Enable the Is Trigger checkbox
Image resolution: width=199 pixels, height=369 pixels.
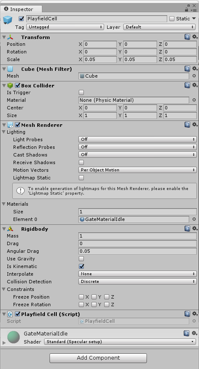81,92
